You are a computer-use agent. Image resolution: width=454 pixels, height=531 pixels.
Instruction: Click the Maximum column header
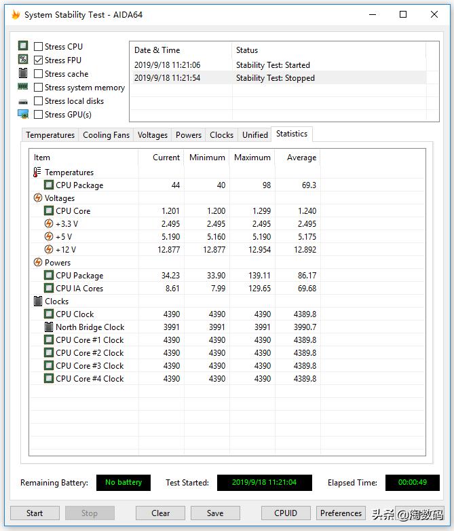coord(252,158)
